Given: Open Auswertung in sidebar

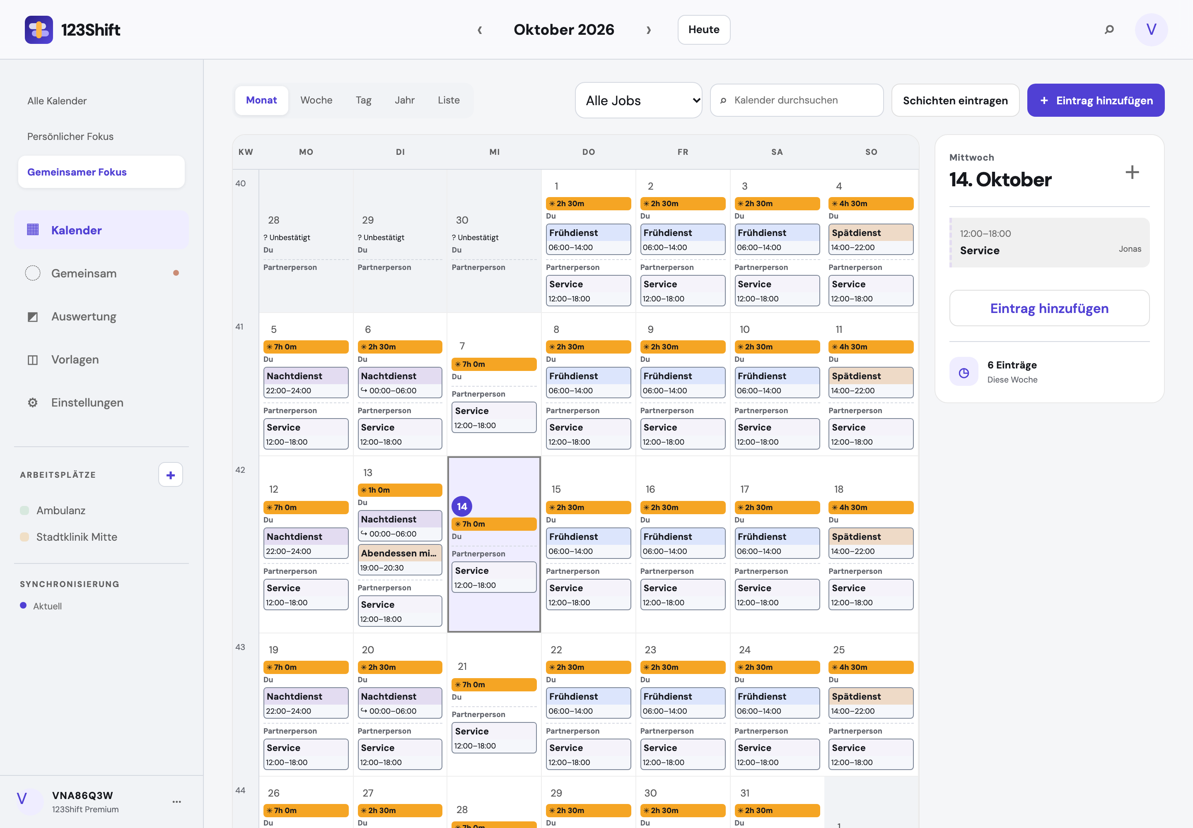Looking at the screenshot, I should [101, 316].
